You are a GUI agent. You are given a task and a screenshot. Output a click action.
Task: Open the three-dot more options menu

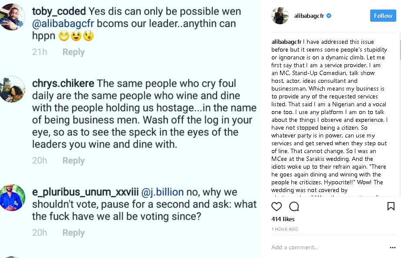click(x=393, y=247)
